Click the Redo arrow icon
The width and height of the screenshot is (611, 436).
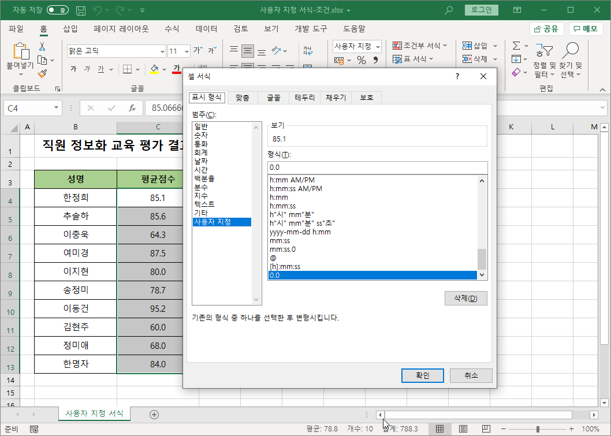120,10
